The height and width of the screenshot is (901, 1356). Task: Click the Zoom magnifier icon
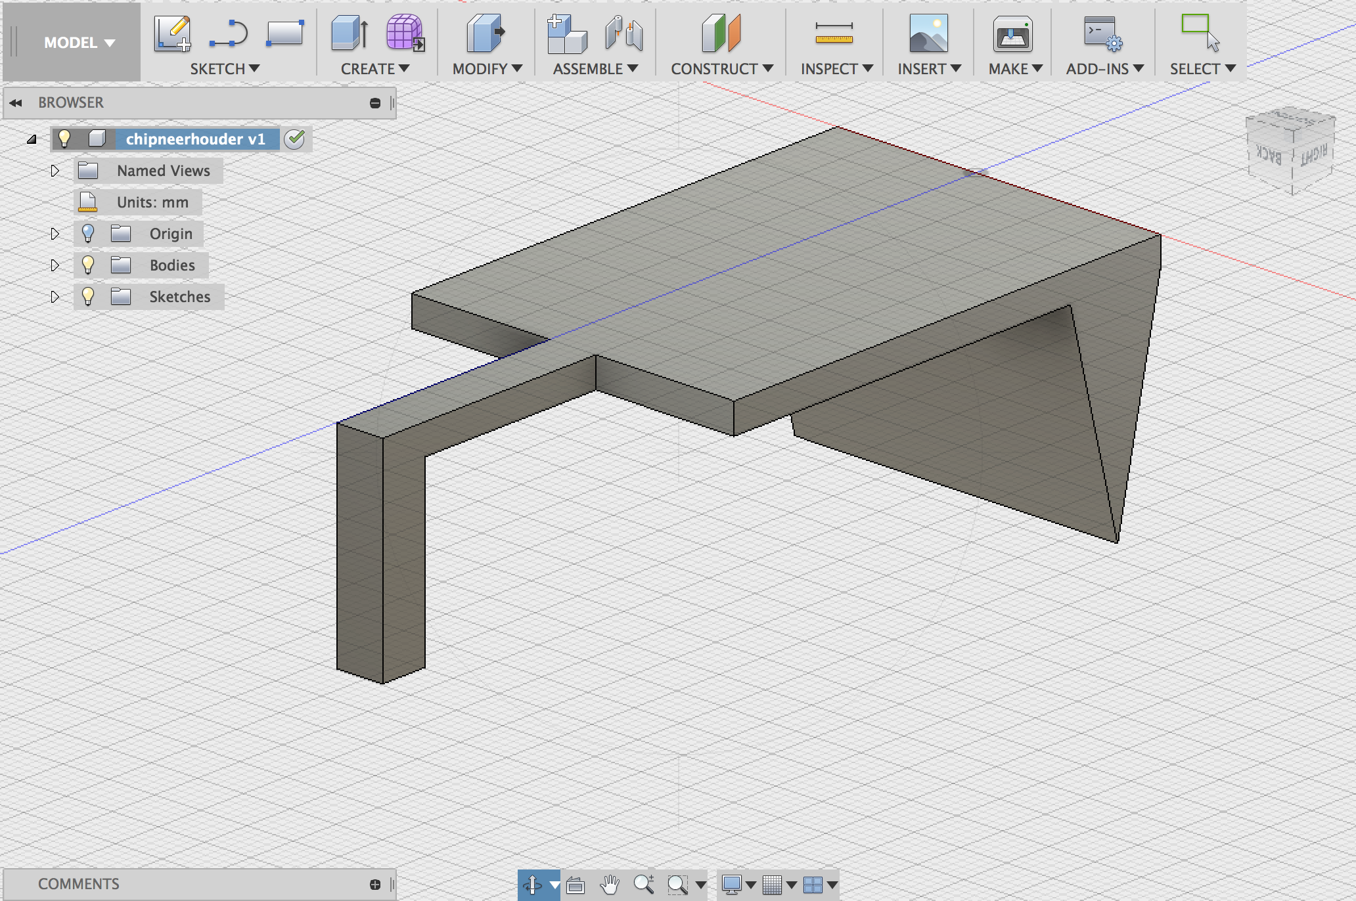pos(644,885)
